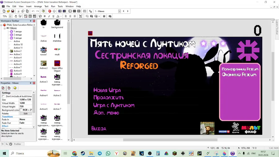
Task: Open the Settings tab icon in Properties
Action: point(3,88)
